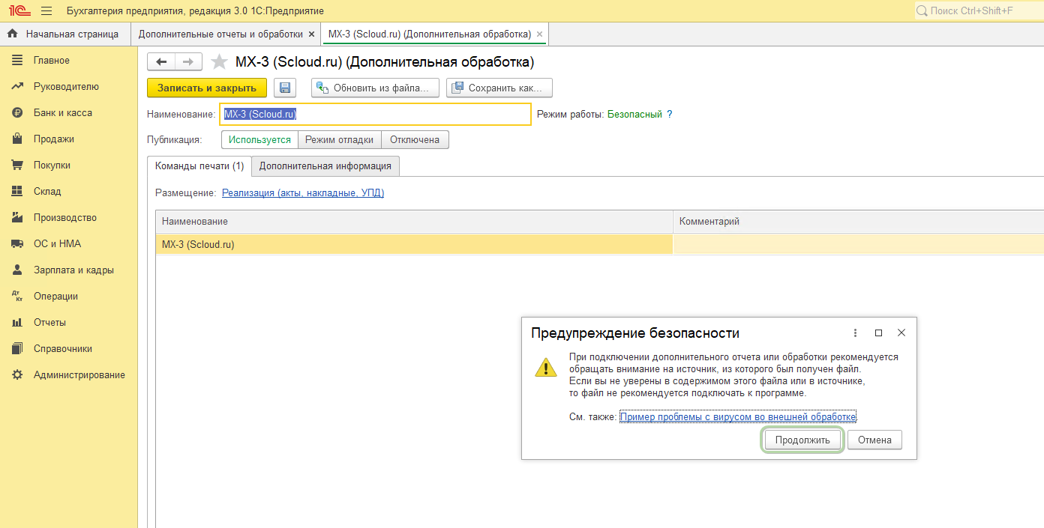This screenshot has height=528, width=1044.
Task: Open security warning dialog options menu
Action: pyautogui.click(x=856, y=333)
